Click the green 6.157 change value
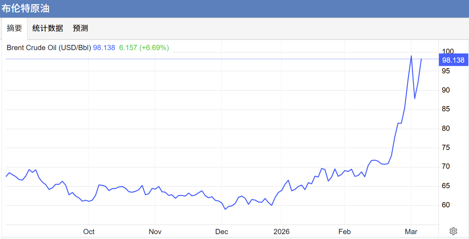This screenshot has width=469, height=239. pos(128,48)
